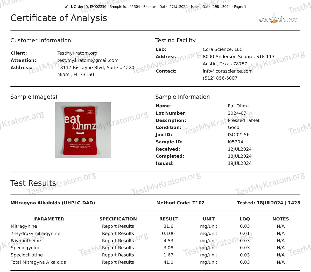Image resolution: width=311 pixels, height=272 pixels.
Task: Select the client name TestMyKratom.org
Action: (x=77, y=53)
